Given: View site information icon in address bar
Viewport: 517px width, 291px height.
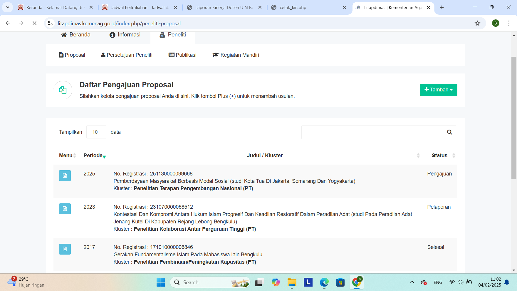Looking at the screenshot, I should coord(51,23).
